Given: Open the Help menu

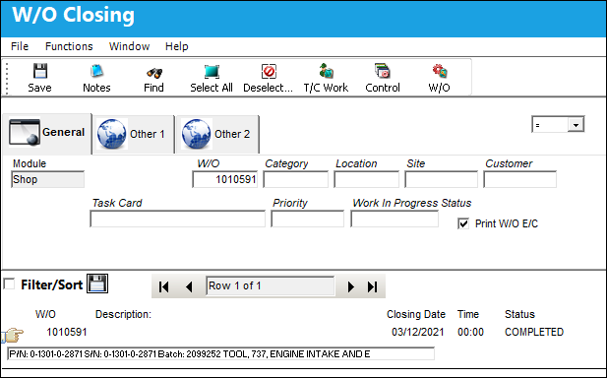Looking at the screenshot, I should click(176, 46).
